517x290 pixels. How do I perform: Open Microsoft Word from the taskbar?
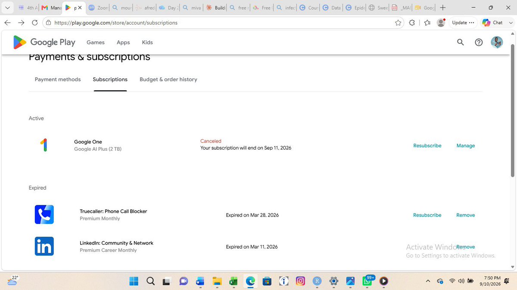coord(200,281)
